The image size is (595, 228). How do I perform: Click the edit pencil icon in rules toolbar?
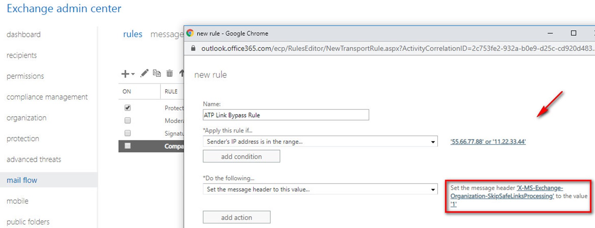(x=144, y=73)
